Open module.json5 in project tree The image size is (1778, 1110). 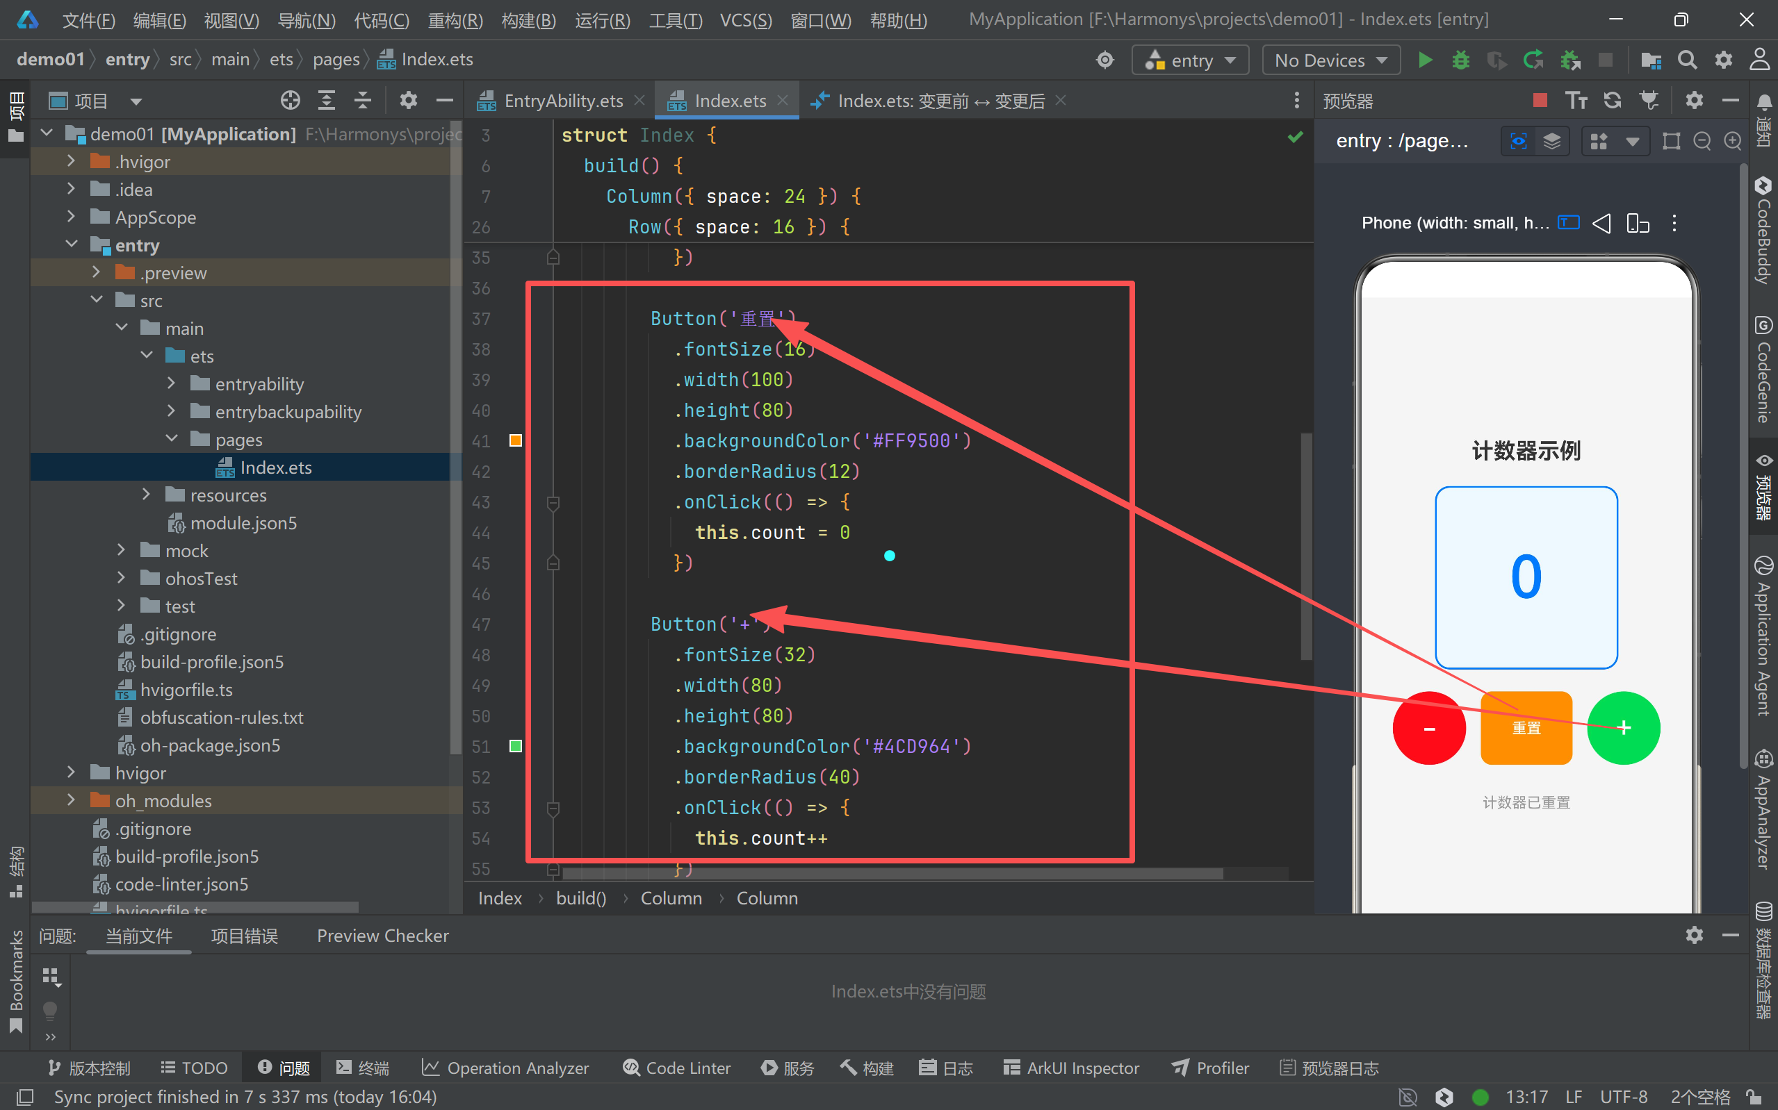point(243,524)
